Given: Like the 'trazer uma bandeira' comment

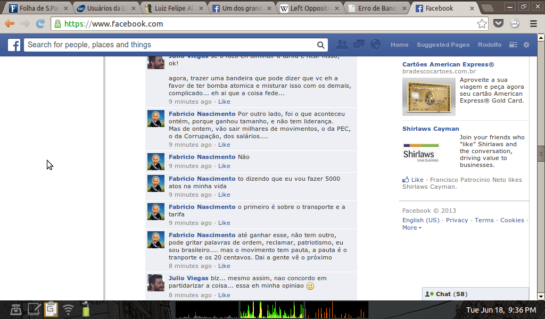Looking at the screenshot, I should point(224,102).
